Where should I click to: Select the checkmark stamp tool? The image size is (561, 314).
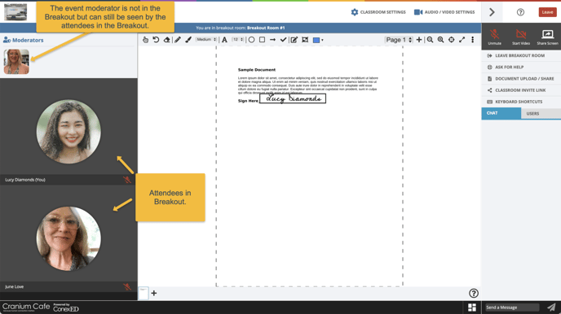(x=284, y=40)
